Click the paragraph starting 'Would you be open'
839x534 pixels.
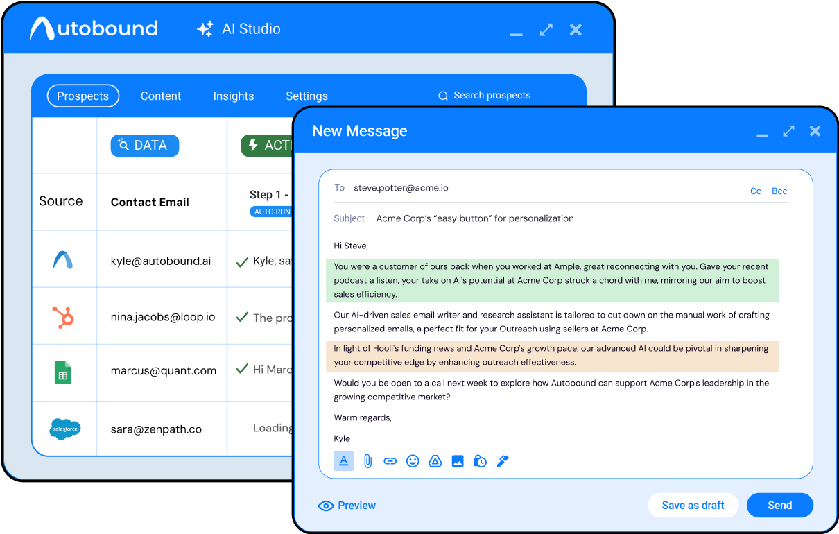tap(551, 390)
